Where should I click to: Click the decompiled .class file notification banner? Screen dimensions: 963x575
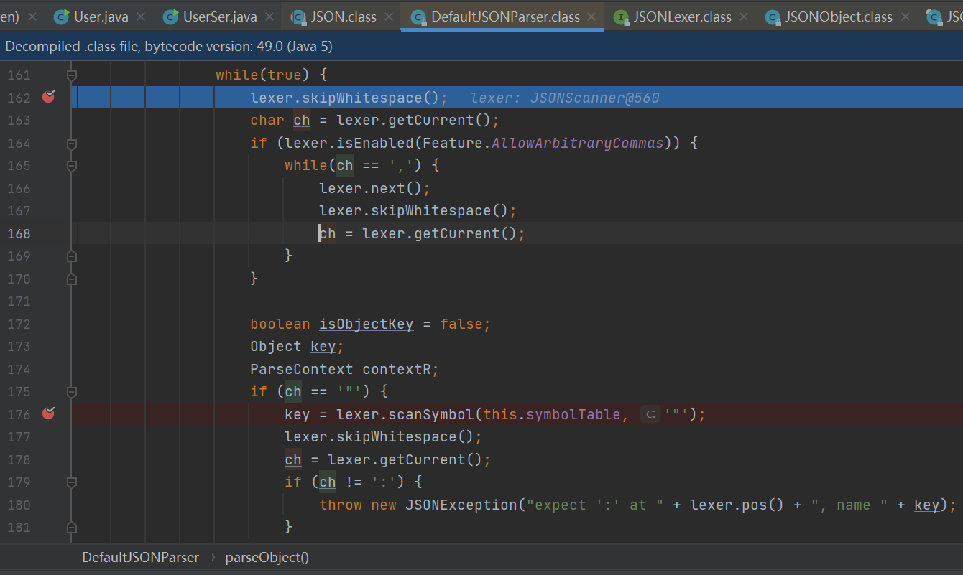click(x=481, y=47)
